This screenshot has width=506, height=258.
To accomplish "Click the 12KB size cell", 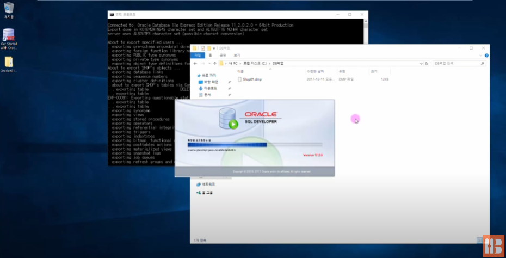I will pos(384,79).
